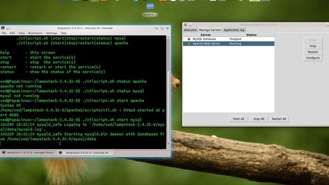
Task: Stop the selected server with Stop button
Action: (313, 46)
